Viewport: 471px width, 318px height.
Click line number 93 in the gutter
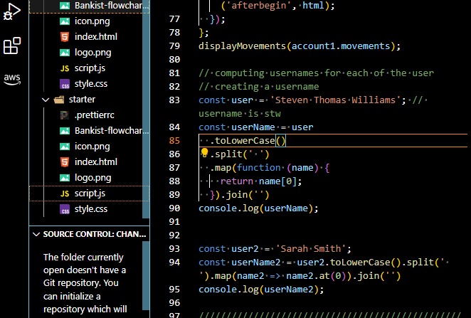click(x=174, y=248)
